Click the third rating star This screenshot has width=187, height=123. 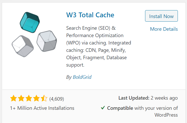(29, 98)
